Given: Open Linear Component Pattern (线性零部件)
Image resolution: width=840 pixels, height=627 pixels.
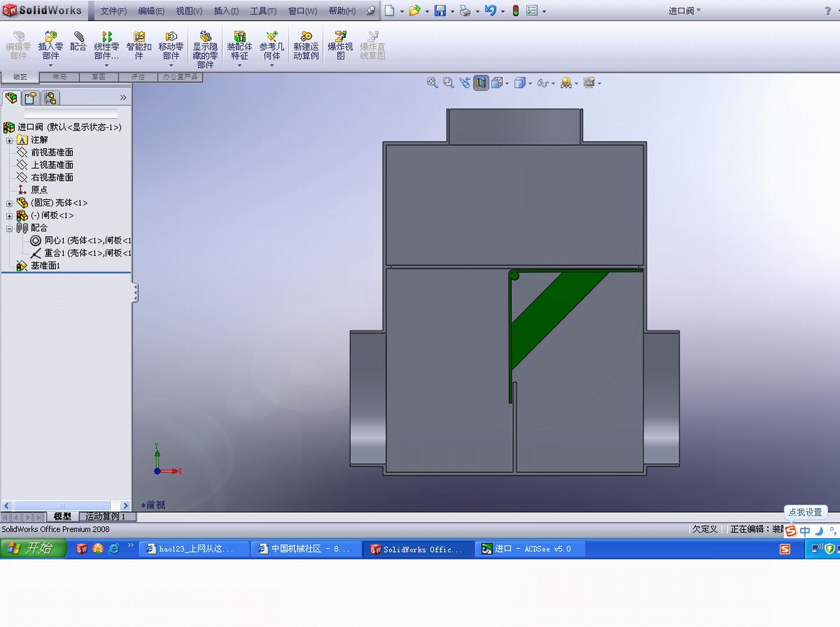Looking at the screenshot, I should coord(106,46).
